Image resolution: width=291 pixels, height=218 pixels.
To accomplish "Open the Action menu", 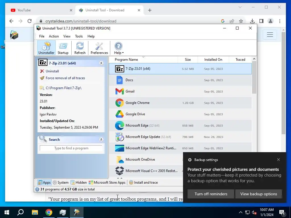I will (x=54, y=36).
